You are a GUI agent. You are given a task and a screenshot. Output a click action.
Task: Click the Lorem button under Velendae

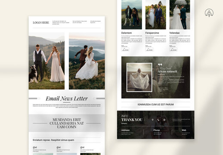173,50
